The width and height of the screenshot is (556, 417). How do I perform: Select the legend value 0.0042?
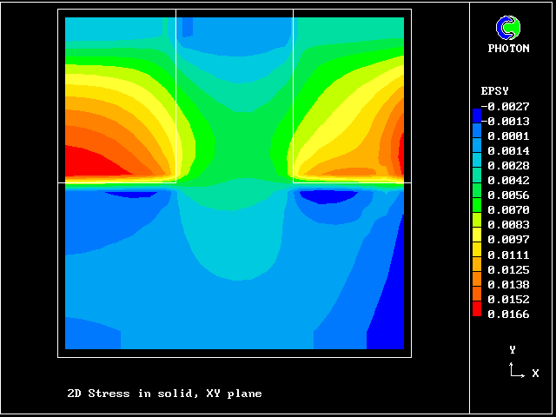tap(508, 181)
